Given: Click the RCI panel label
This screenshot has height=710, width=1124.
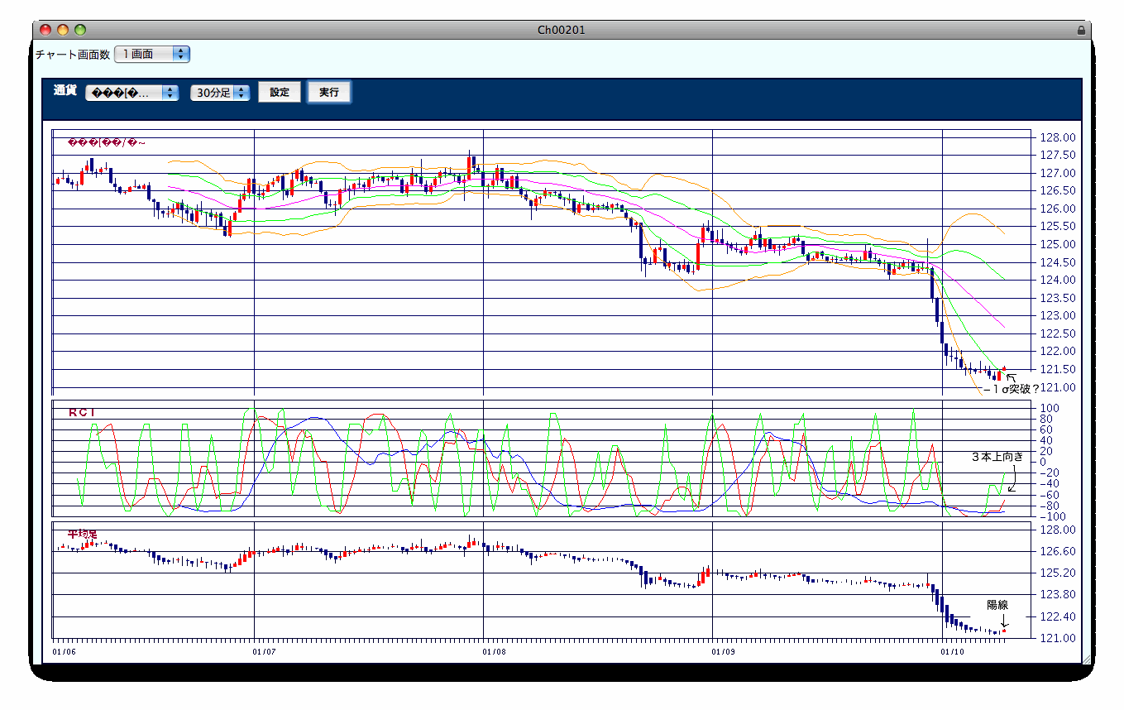Looking at the screenshot, I should [83, 412].
